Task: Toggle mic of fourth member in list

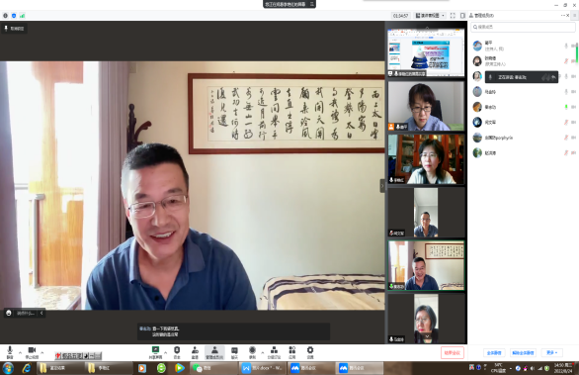Action: tap(566, 92)
